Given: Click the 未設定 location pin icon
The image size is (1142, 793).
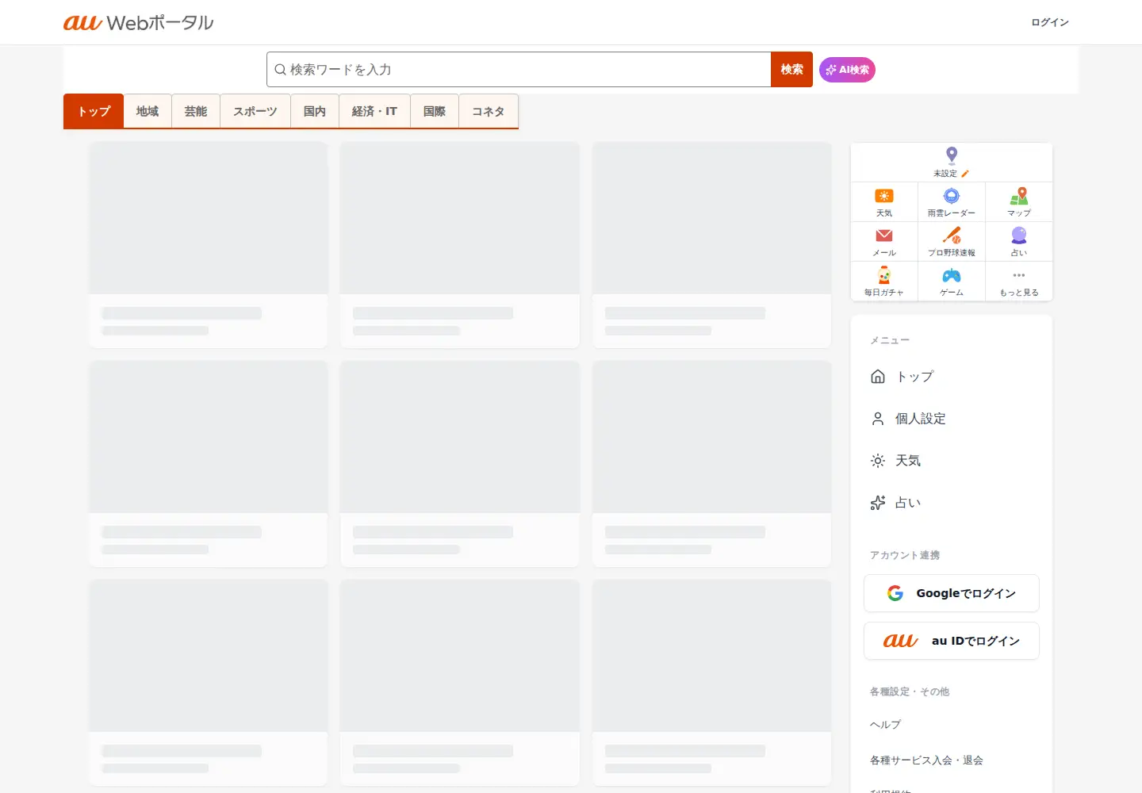Looking at the screenshot, I should [x=952, y=155].
